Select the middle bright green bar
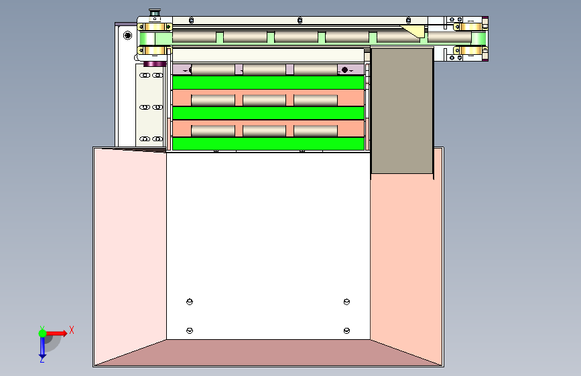The width and height of the screenshot is (581, 376). click(268, 113)
